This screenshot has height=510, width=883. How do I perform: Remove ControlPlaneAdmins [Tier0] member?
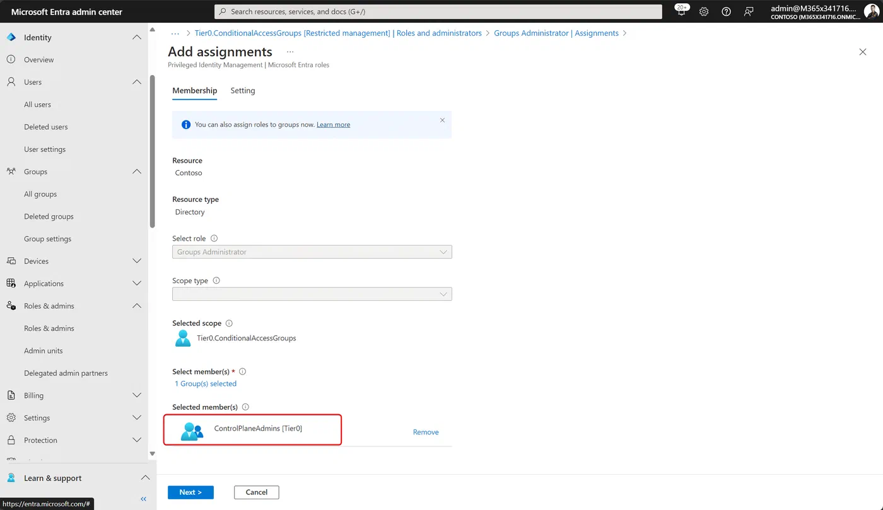click(426, 432)
